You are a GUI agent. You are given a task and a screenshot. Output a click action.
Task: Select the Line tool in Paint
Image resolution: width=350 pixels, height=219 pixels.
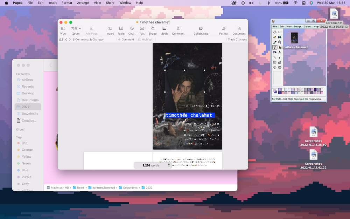coord(275,57)
